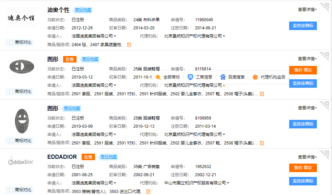Click 监控该商标 button for application 8106959

click(303, 124)
